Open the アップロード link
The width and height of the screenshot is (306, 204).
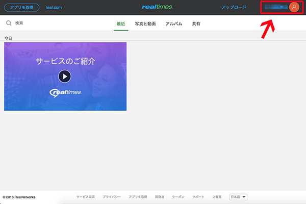[x=234, y=8]
